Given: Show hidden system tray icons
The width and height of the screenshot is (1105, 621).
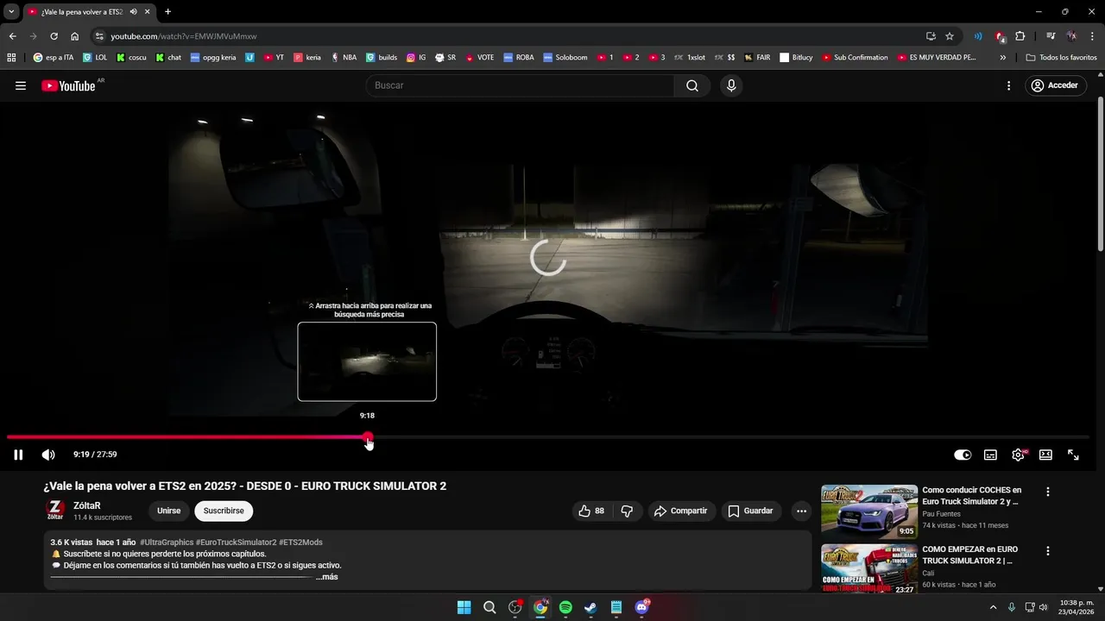Looking at the screenshot, I should tap(994, 607).
